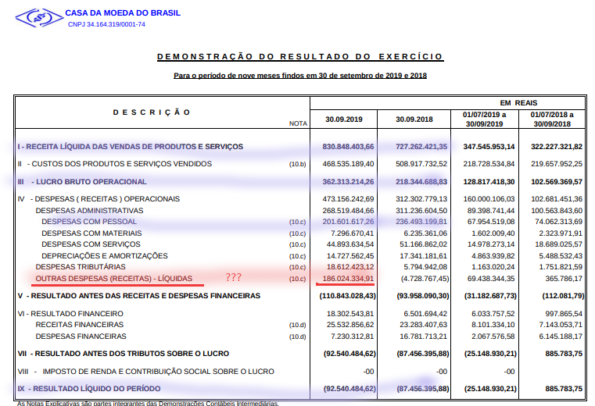
Task: Click "Outras Despesas (Receitas) - Líquidas" row label
Action: [x=114, y=278]
